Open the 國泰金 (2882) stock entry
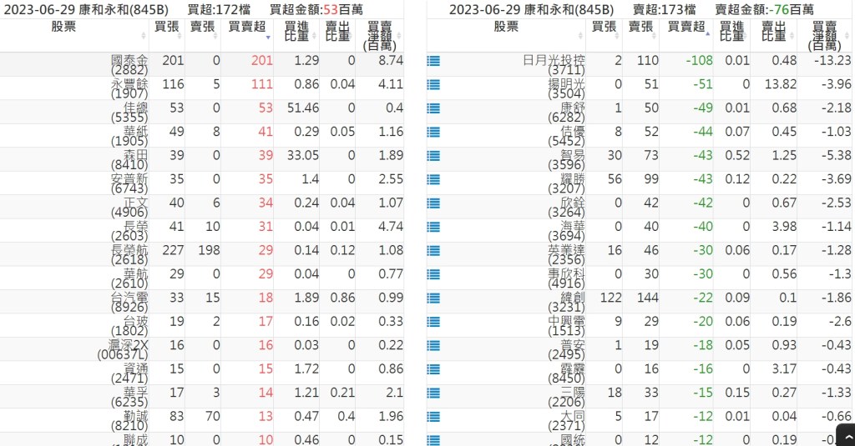This screenshot has width=855, height=446. 129,65
